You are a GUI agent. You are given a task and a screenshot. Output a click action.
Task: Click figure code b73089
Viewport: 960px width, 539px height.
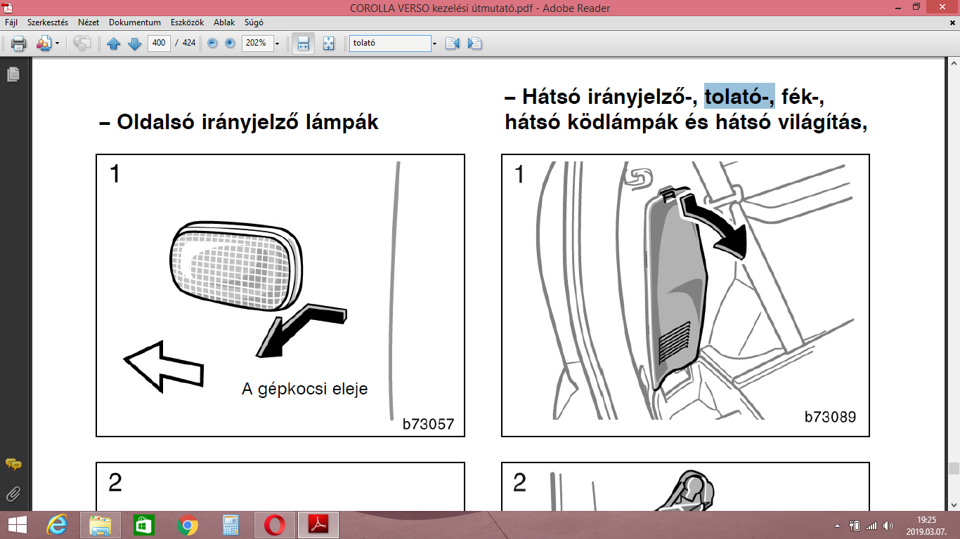tap(831, 417)
